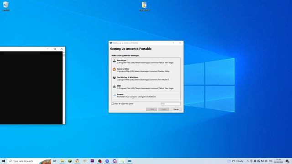The height and width of the screenshot is (164, 292).
Task: Click the Cancel button
Action: [176, 109]
